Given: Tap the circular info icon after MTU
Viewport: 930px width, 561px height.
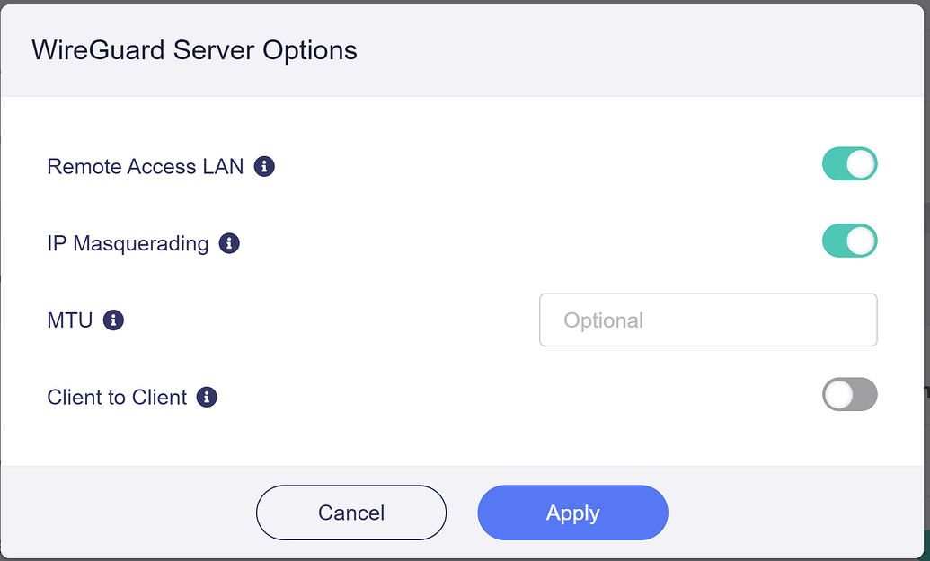Looking at the screenshot, I should [x=112, y=319].
